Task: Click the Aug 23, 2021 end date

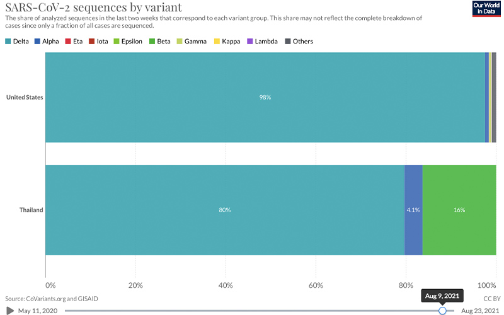Action: pyautogui.click(x=479, y=311)
